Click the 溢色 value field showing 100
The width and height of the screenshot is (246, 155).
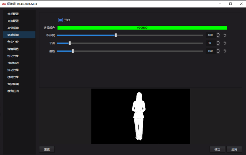click(x=211, y=51)
